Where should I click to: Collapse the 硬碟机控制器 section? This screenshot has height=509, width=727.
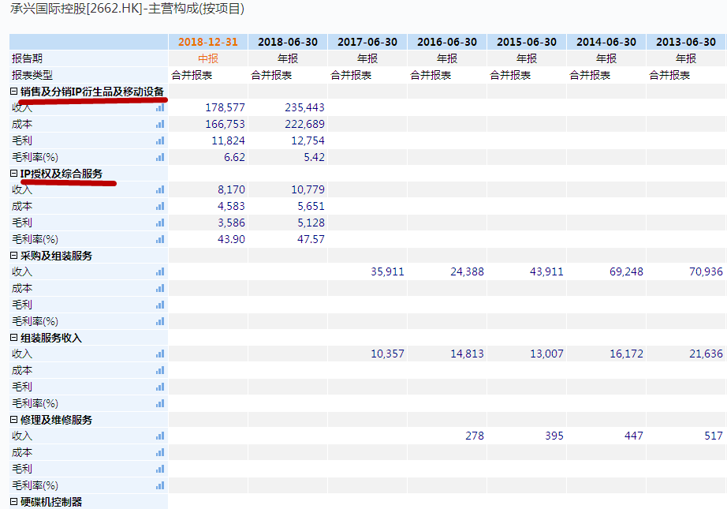pyautogui.click(x=14, y=502)
